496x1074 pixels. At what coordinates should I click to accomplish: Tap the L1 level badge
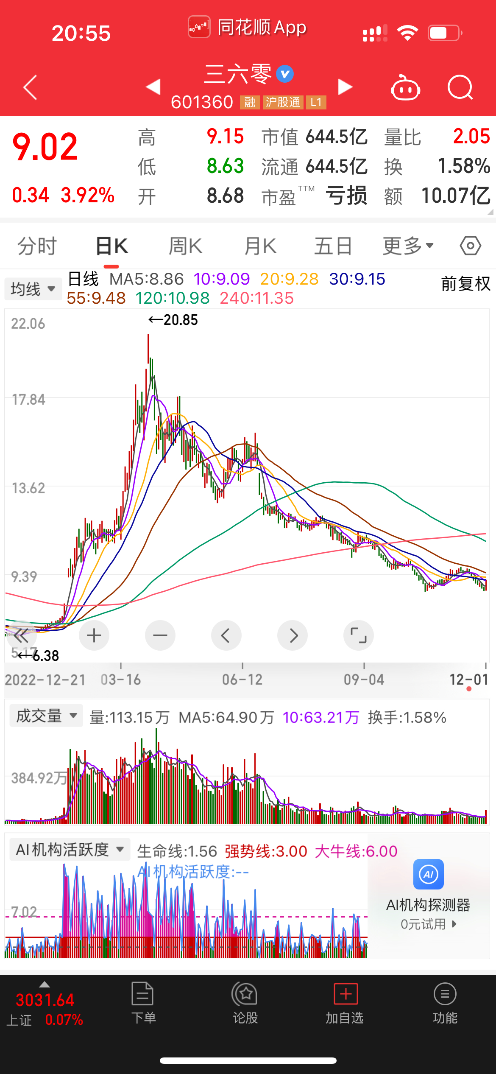pyautogui.click(x=316, y=102)
